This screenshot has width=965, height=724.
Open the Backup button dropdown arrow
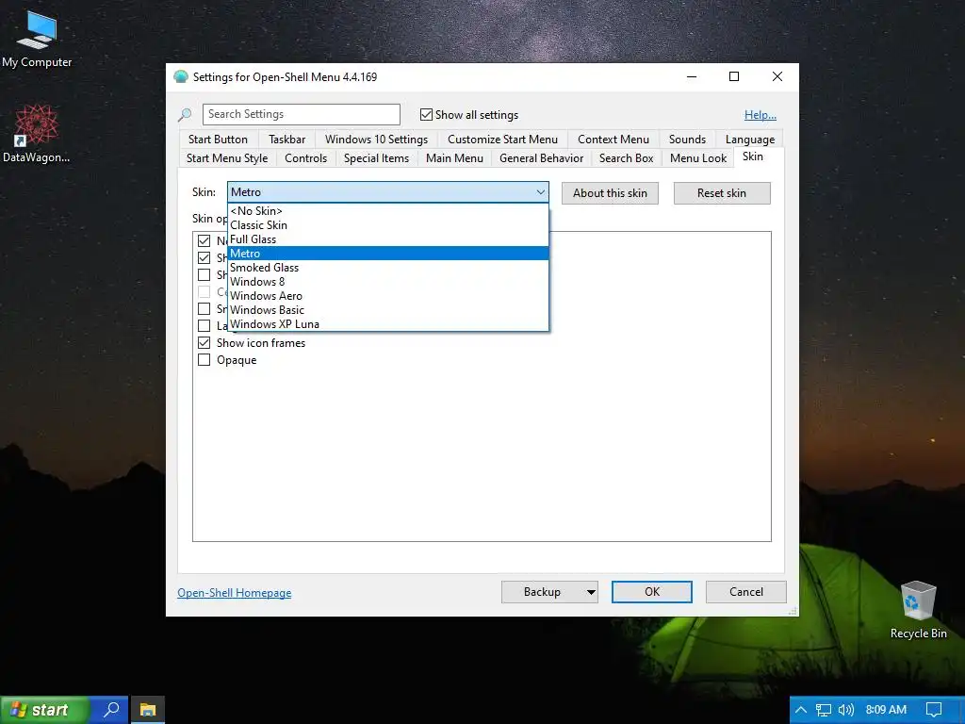(591, 592)
